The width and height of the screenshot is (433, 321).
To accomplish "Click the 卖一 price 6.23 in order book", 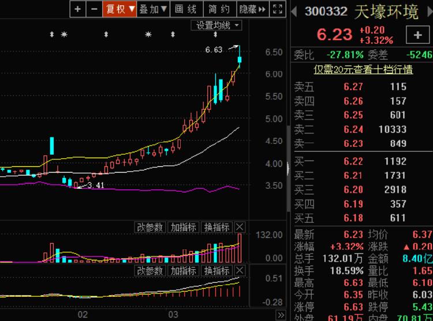I will 353,144.
